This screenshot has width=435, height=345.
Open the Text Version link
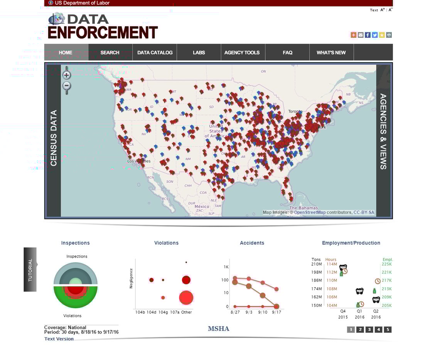59,338
